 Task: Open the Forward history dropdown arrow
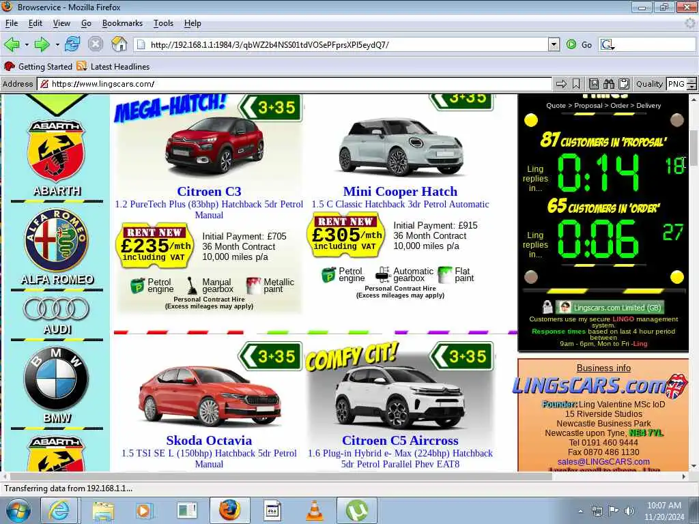point(57,45)
